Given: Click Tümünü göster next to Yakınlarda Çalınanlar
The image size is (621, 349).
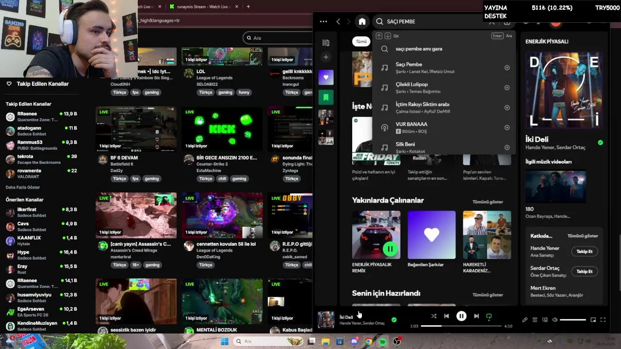Looking at the screenshot, I should point(488,202).
